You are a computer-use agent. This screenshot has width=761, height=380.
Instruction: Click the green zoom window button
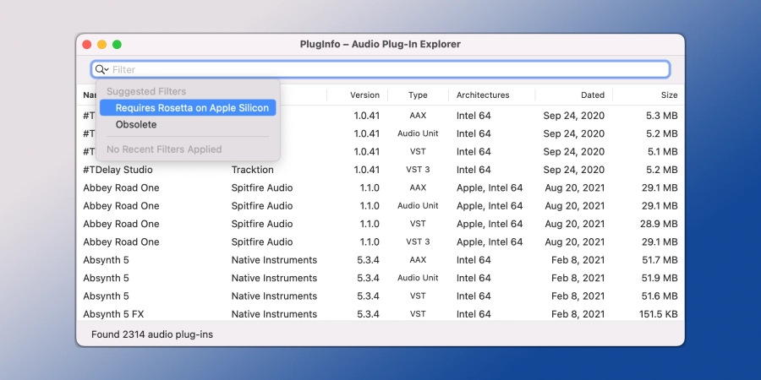click(117, 45)
